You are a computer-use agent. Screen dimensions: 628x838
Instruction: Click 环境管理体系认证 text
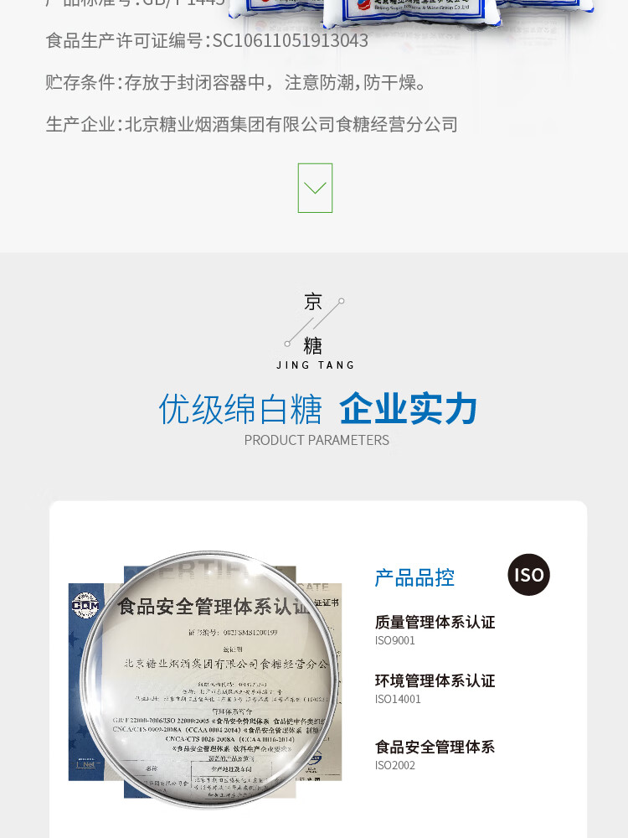coord(435,680)
